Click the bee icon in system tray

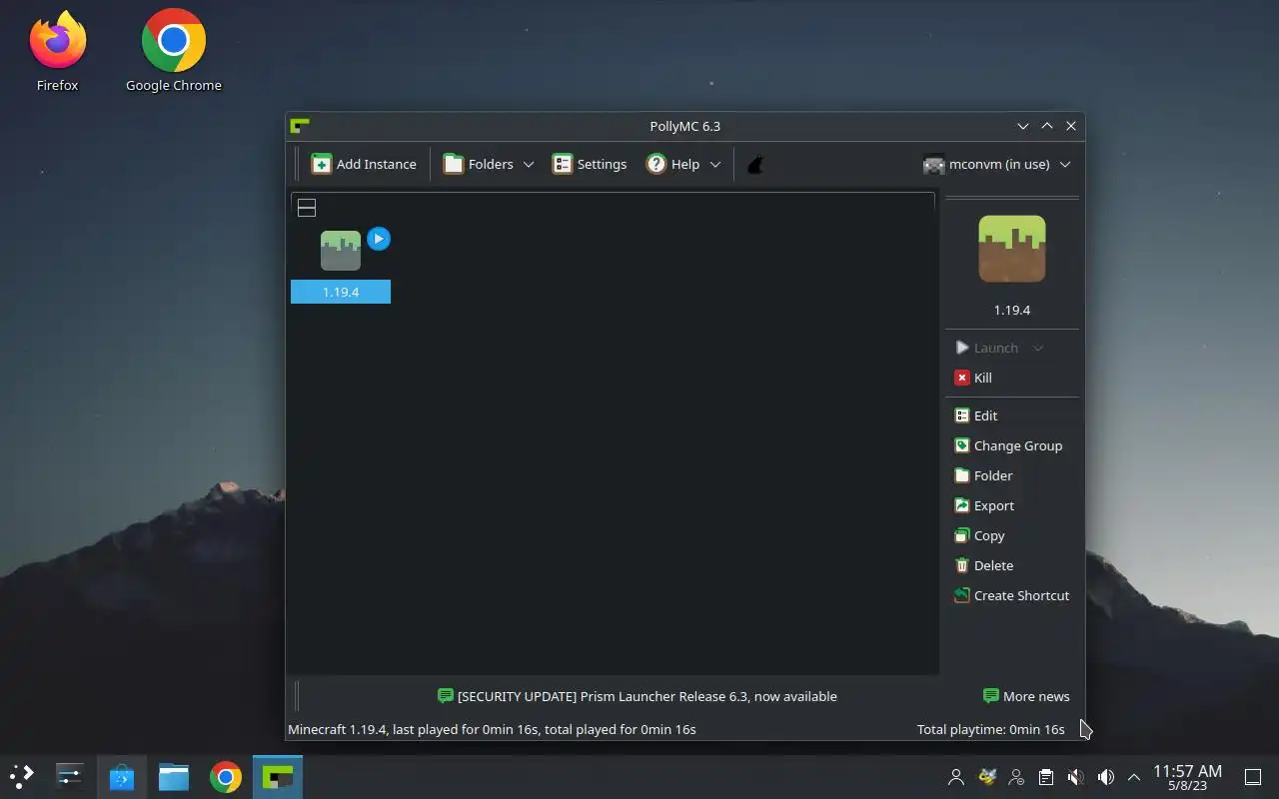click(987, 776)
